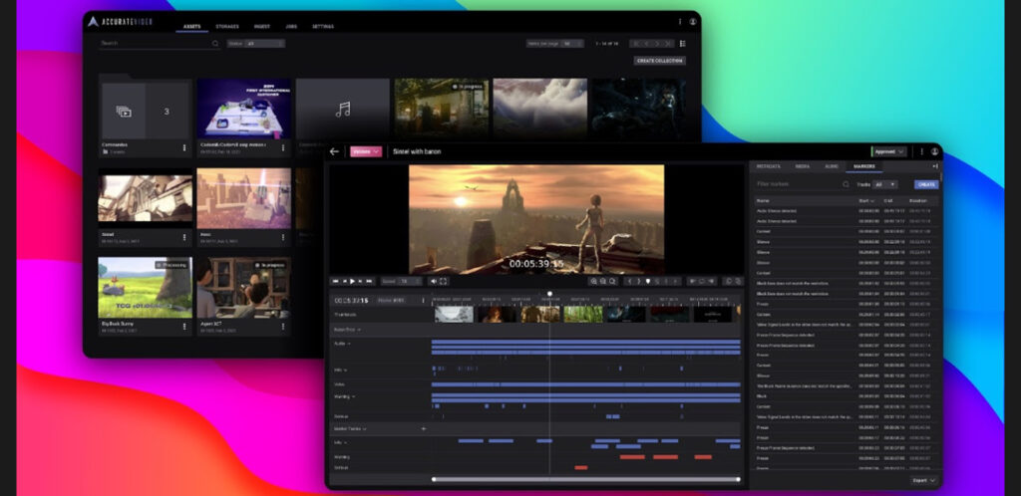Open the Export dropdown

point(924,480)
